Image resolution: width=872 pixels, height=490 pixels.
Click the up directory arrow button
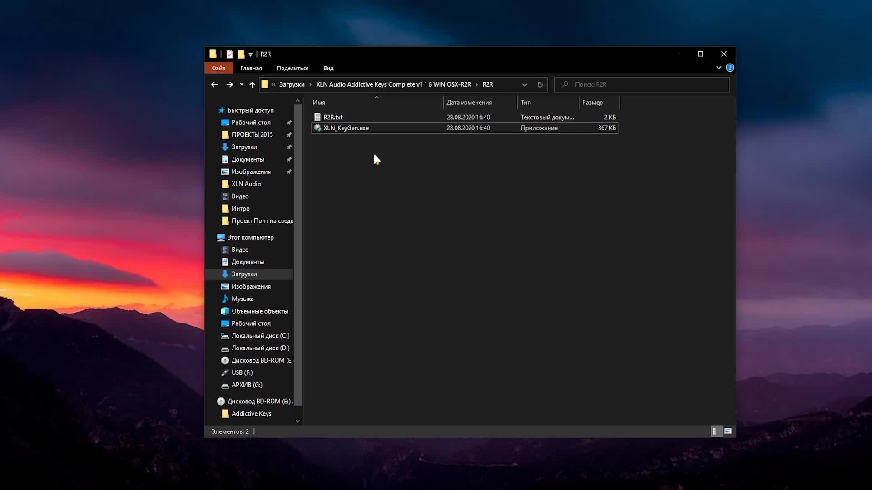click(252, 84)
